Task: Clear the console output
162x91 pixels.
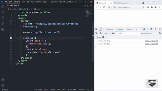Action: pyautogui.click(x=100, y=33)
